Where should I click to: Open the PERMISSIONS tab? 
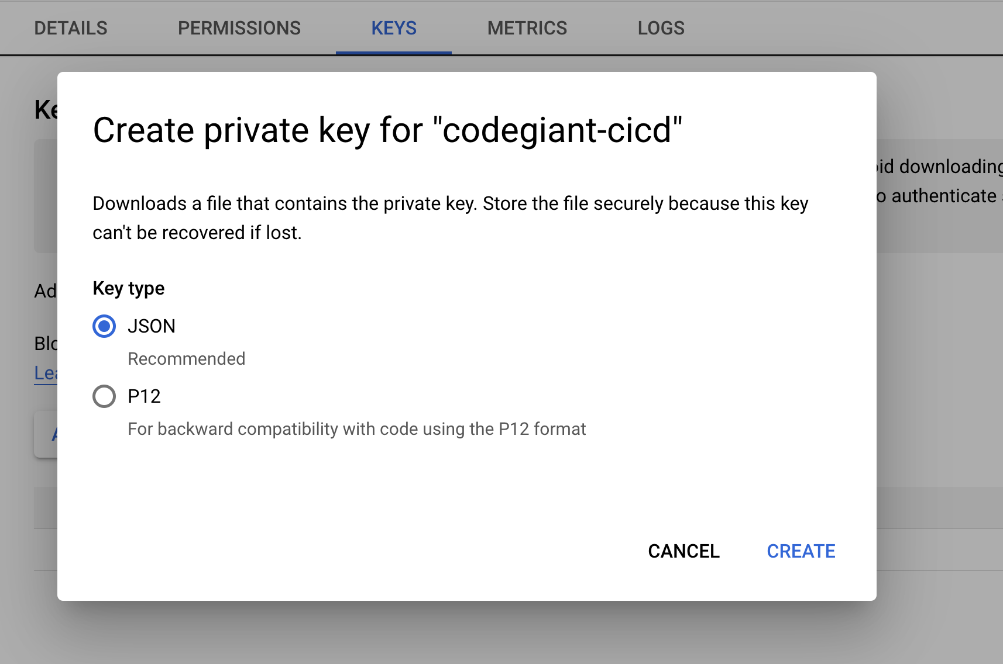pos(239,28)
